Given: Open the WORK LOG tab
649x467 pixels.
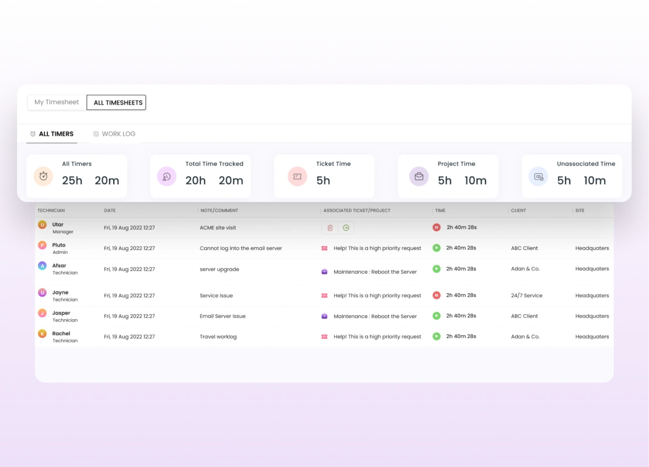Looking at the screenshot, I should [115, 134].
